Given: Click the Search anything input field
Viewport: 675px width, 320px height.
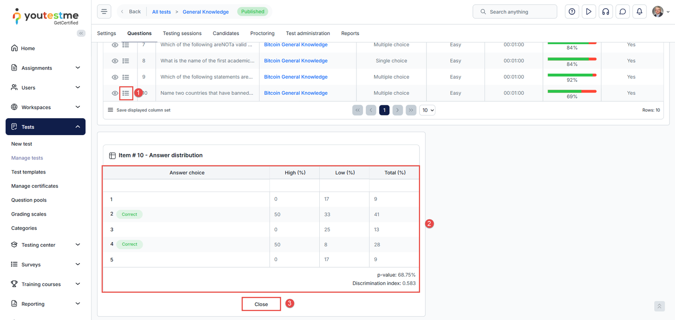Looking at the screenshot, I should (x=515, y=12).
